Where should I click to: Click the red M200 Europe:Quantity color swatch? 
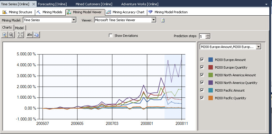pos(211,67)
